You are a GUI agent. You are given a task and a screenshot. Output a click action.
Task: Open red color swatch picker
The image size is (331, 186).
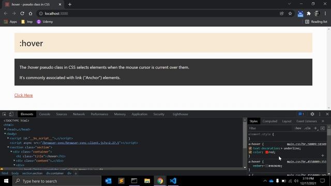click(267, 152)
